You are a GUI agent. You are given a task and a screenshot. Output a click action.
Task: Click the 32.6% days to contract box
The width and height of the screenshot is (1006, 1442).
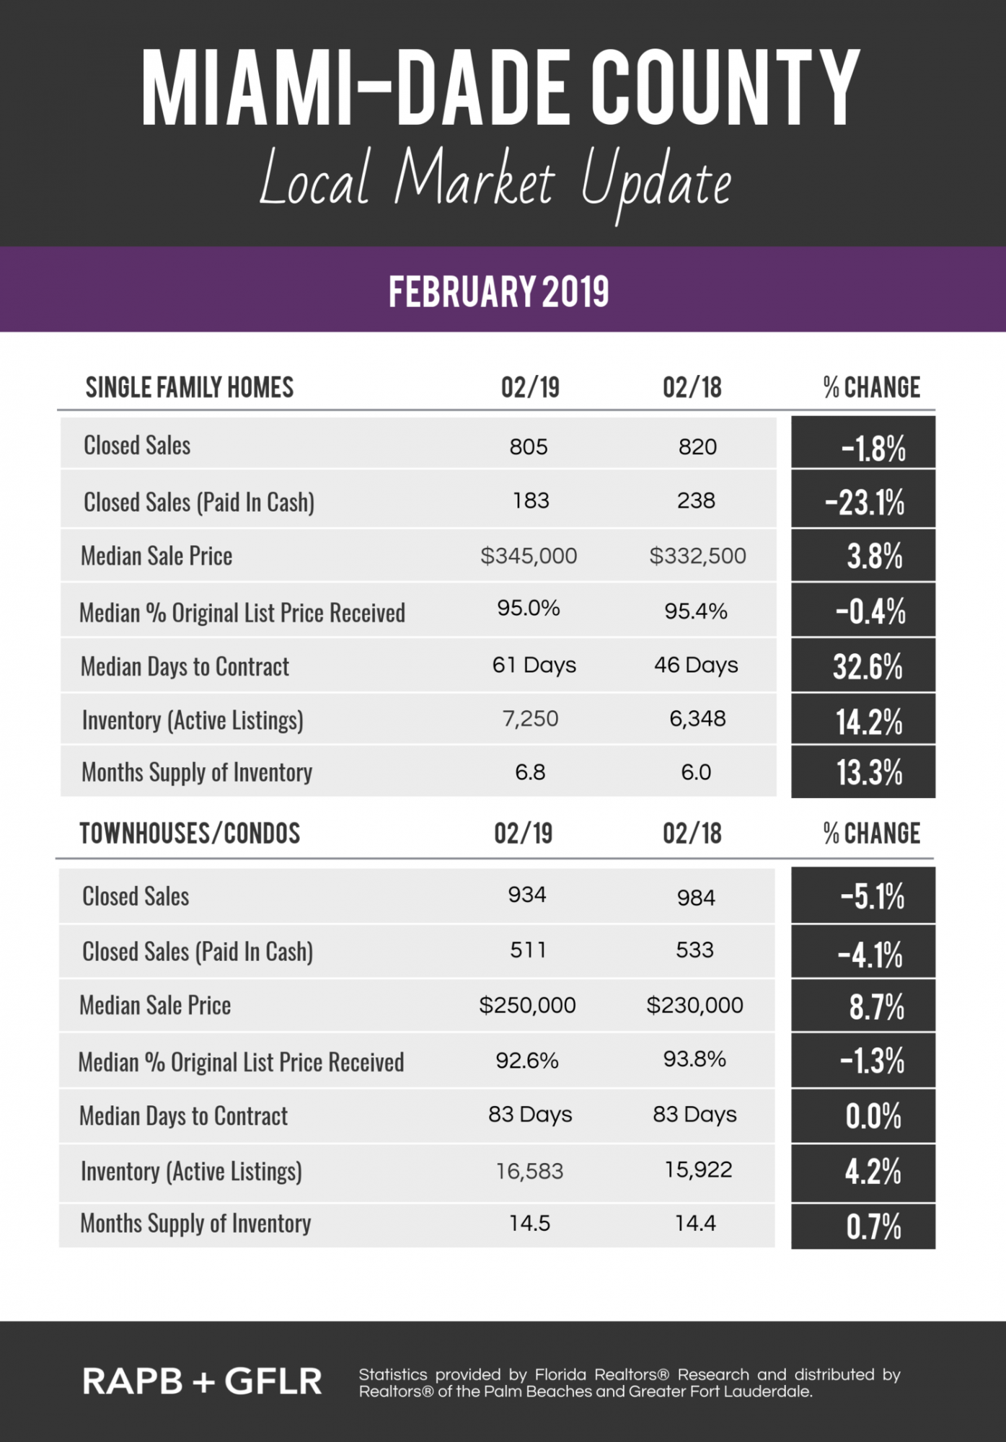(863, 665)
